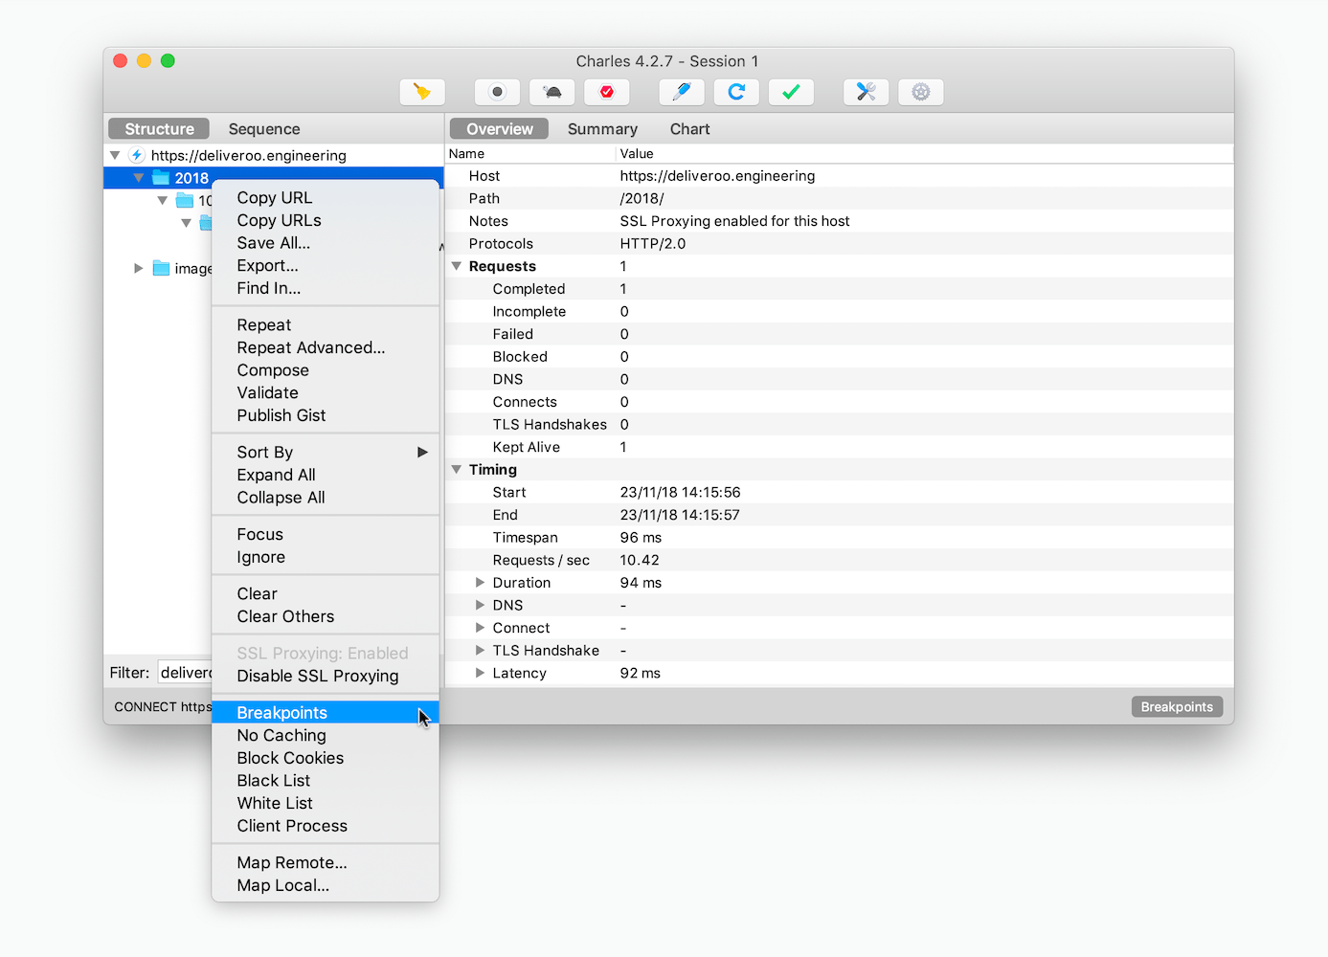Expand the Connect timing row
1328x957 pixels.
click(480, 628)
